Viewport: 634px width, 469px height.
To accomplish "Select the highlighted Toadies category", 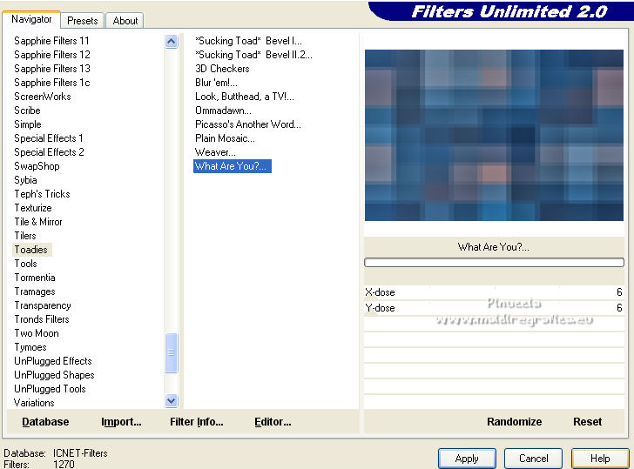I will (31, 250).
